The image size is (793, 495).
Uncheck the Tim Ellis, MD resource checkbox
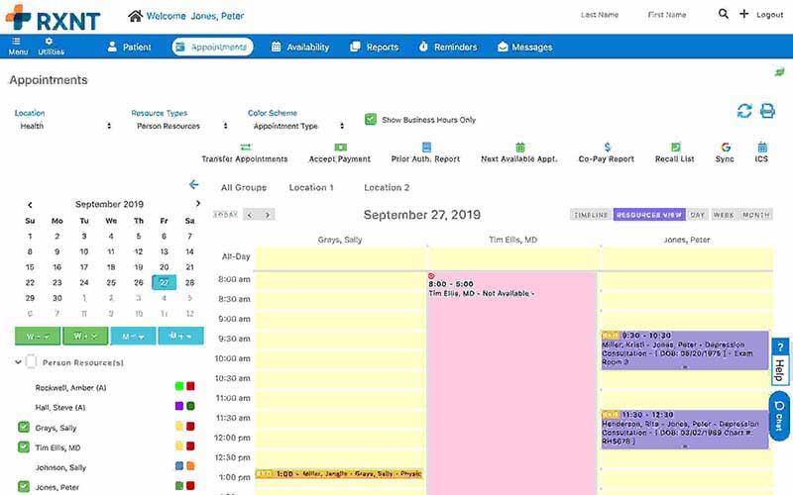[x=24, y=447]
